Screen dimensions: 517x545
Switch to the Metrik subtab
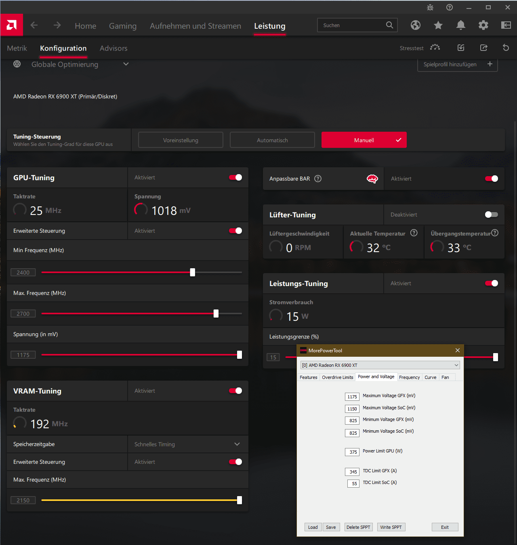17,48
